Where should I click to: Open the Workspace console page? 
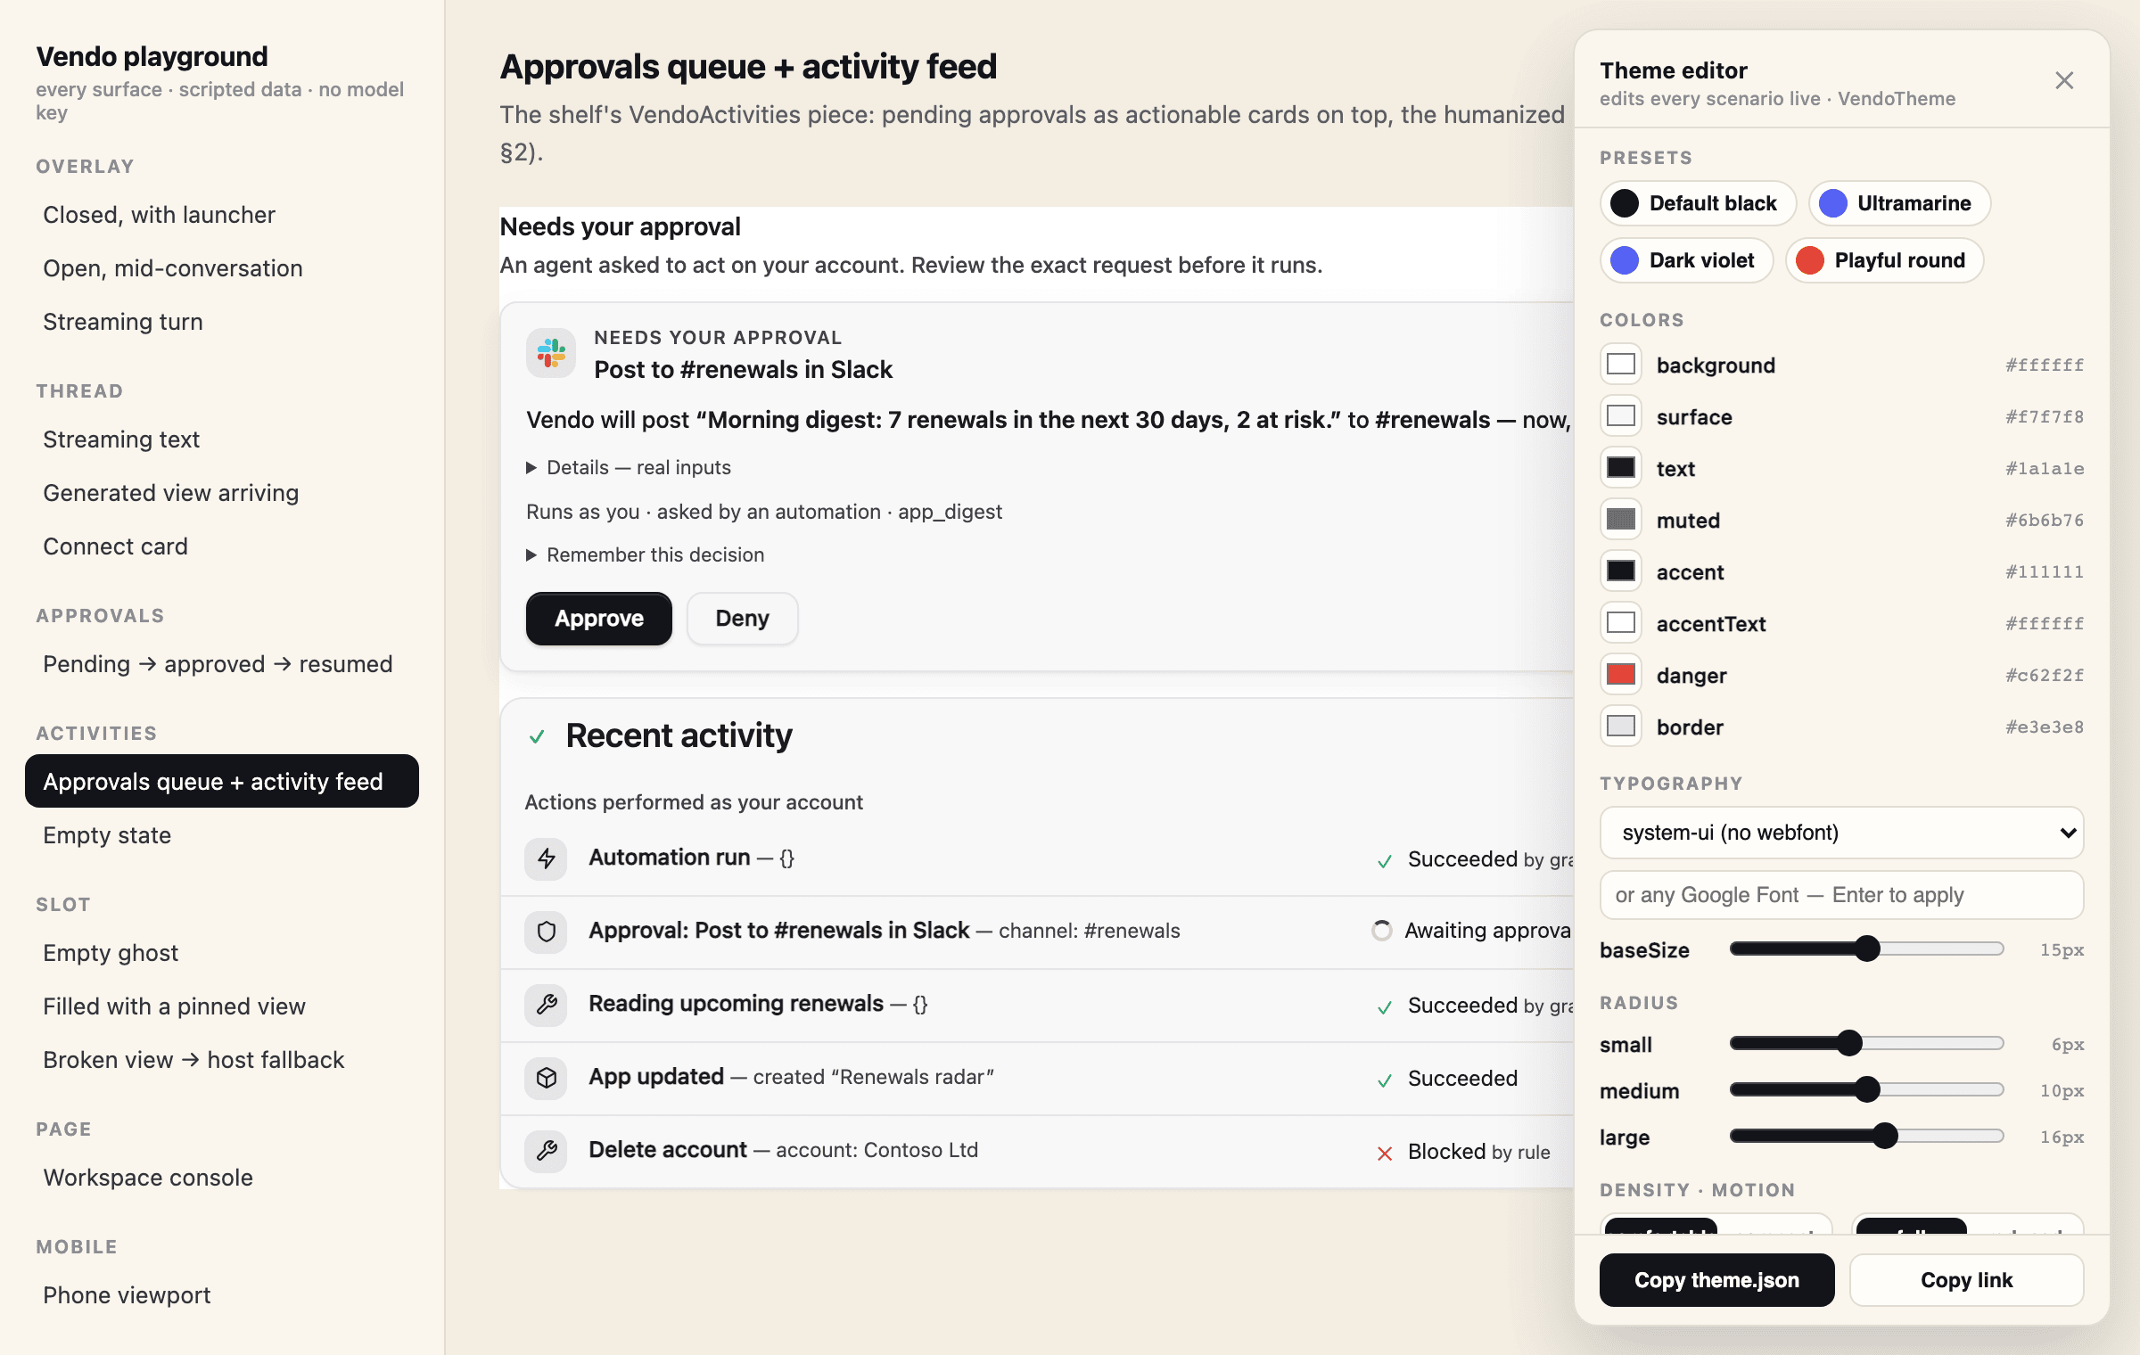point(222,1178)
